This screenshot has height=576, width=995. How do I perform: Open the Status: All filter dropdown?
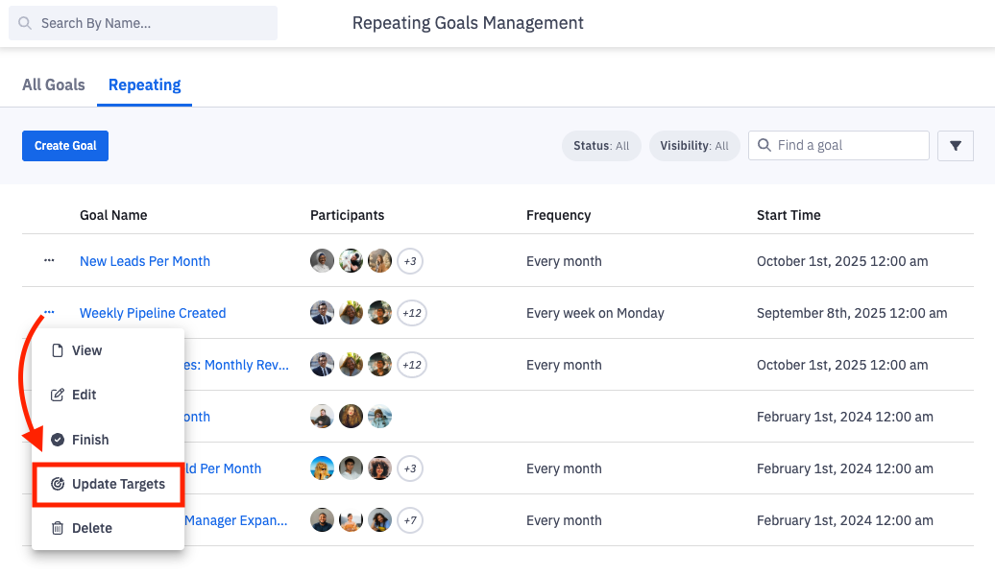tap(601, 145)
